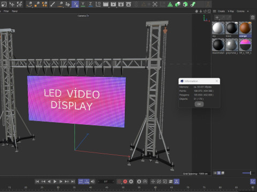Screen dimensions: 257x192
Task: Open Material Manager Corona menu
Action: click(240, 11)
